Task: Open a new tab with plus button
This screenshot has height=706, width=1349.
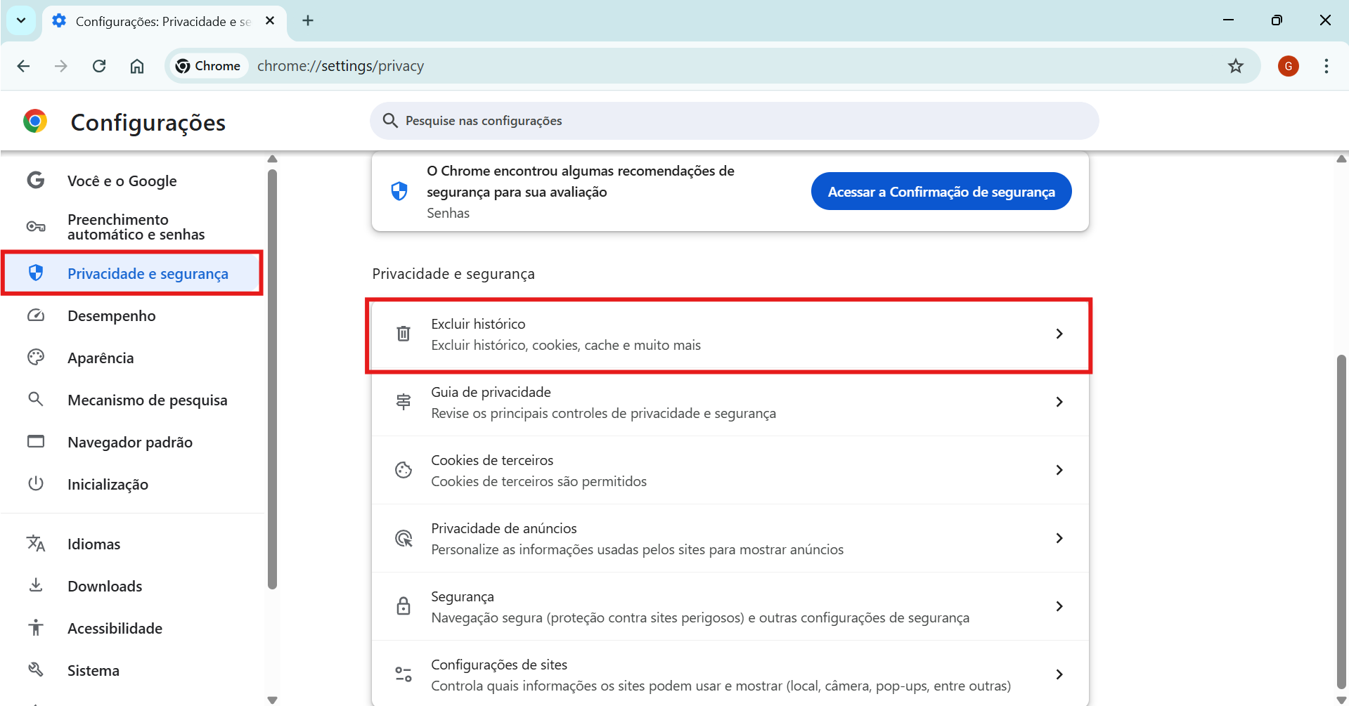Action: 308,20
